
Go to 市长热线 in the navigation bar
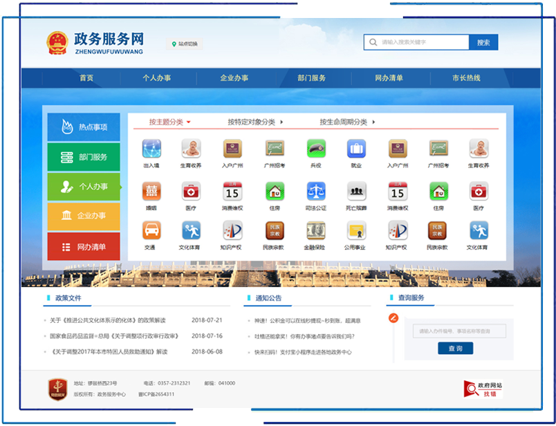465,78
